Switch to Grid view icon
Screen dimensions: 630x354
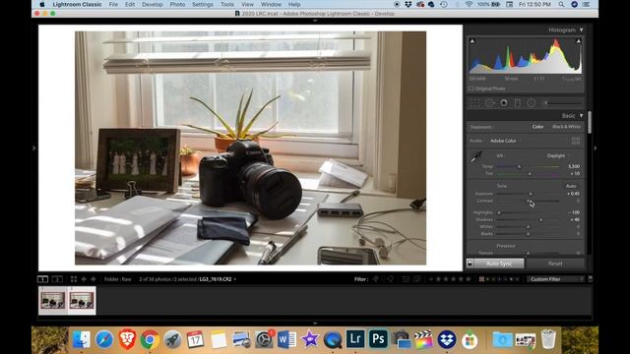[x=74, y=279]
